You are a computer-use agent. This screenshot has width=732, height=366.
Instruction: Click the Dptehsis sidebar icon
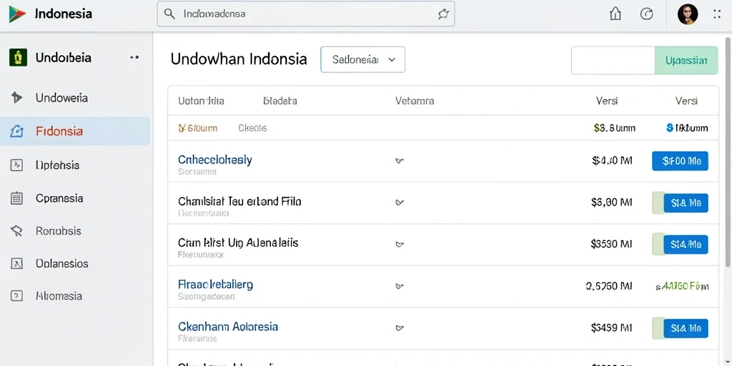16,165
